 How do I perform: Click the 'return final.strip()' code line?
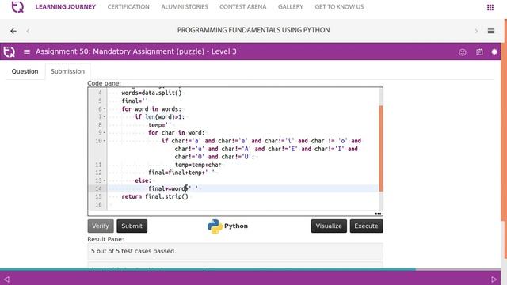coord(155,196)
